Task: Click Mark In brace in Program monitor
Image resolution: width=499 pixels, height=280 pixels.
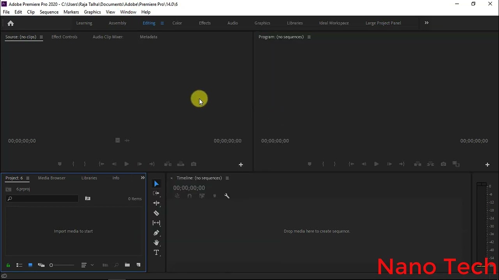Action: [323, 164]
